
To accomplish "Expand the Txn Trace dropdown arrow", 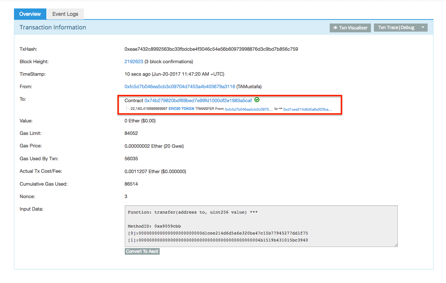I will pyautogui.click(x=423, y=28).
